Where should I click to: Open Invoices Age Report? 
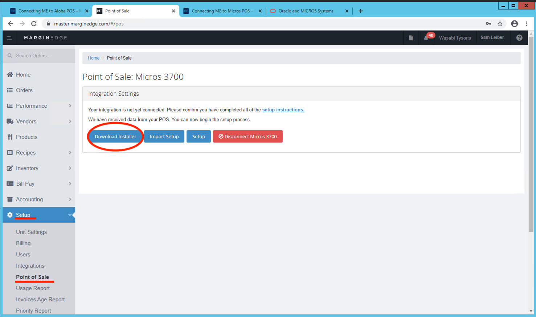coord(40,300)
